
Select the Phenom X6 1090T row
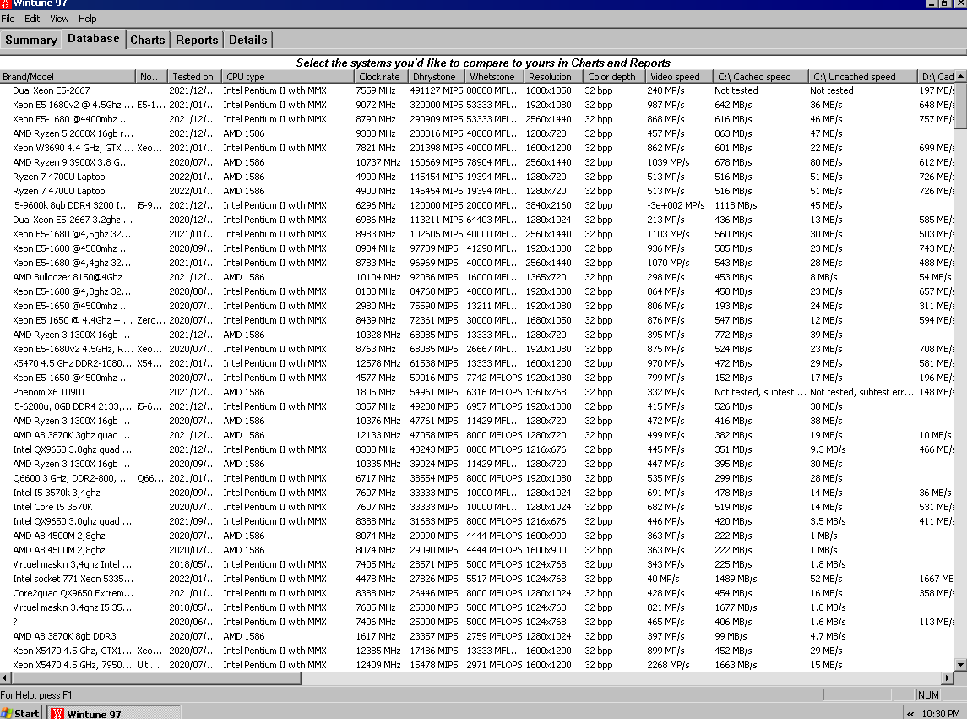coord(477,392)
